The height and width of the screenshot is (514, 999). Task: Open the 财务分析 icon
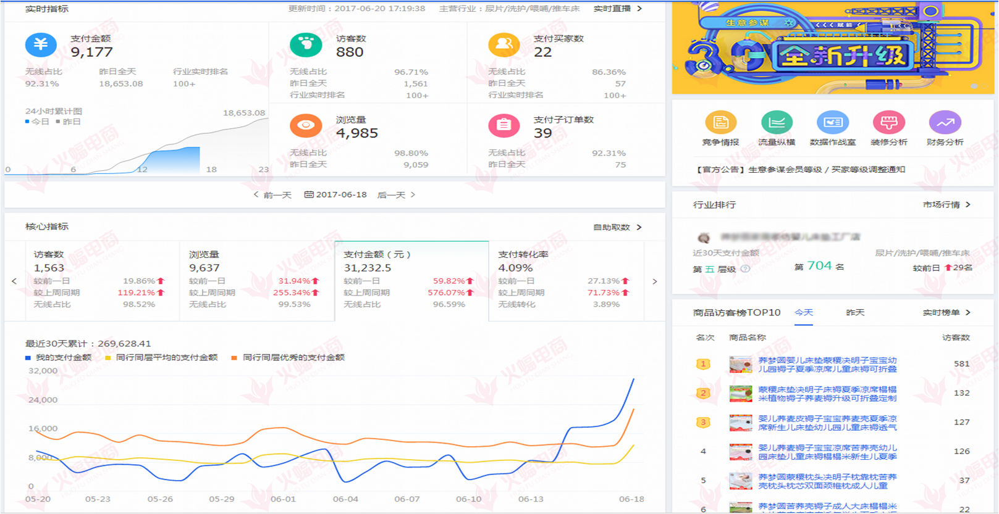tap(945, 123)
